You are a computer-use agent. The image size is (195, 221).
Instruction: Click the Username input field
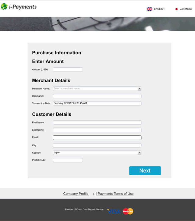pyautogui.click(x=97, y=96)
